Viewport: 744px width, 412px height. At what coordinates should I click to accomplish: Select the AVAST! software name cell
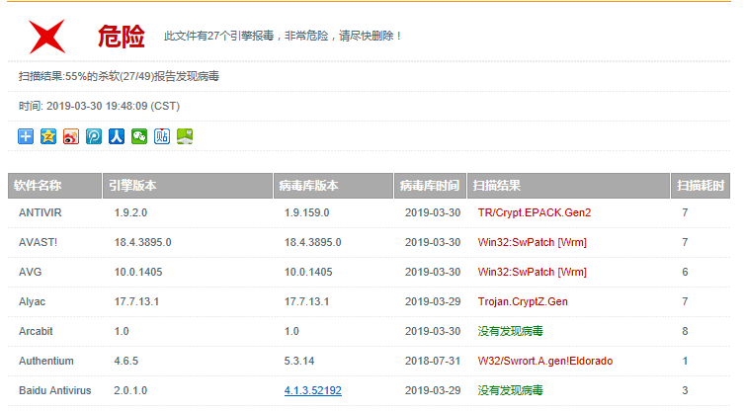pyautogui.click(x=38, y=242)
